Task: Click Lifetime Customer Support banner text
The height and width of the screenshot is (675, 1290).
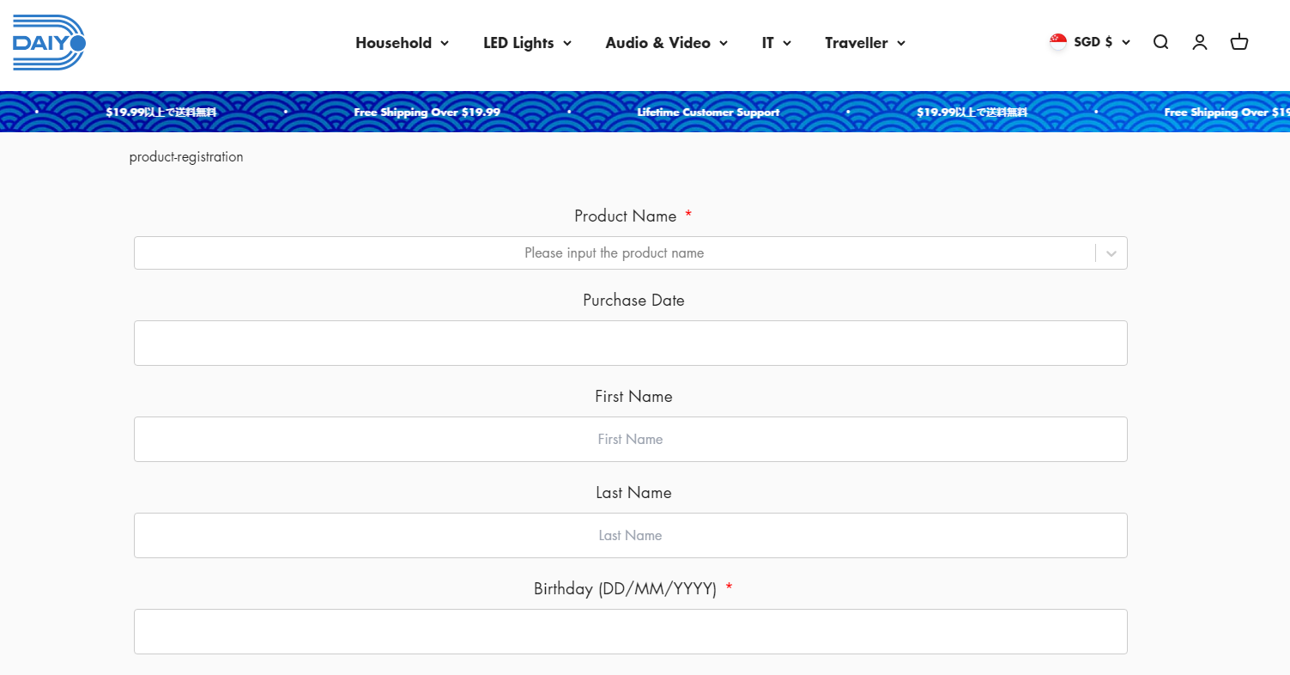Action: (x=708, y=112)
